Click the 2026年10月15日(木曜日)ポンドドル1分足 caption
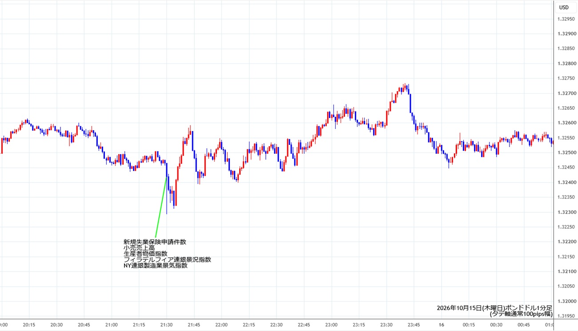This screenshot has height=331, width=578. tap(494, 308)
